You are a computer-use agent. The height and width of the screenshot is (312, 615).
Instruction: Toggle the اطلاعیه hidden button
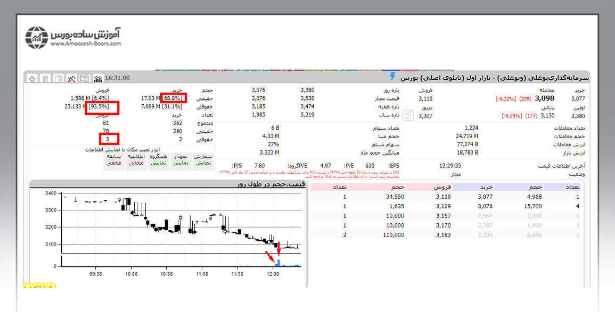coord(136,159)
